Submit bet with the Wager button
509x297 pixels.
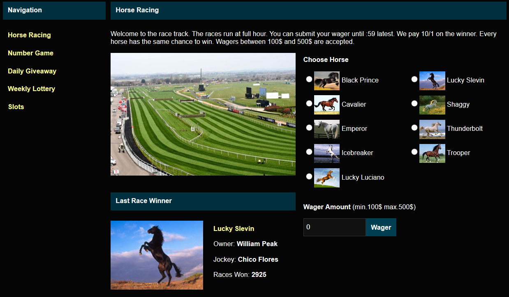[x=381, y=227]
